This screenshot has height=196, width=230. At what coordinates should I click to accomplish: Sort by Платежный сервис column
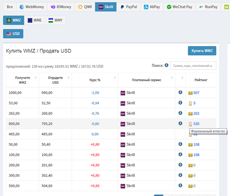pyautogui.click(x=147, y=80)
